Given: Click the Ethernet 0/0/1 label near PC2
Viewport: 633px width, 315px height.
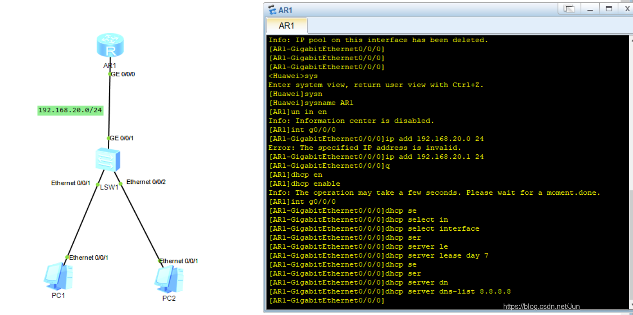Looking at the screenshot, I should 179,261.
